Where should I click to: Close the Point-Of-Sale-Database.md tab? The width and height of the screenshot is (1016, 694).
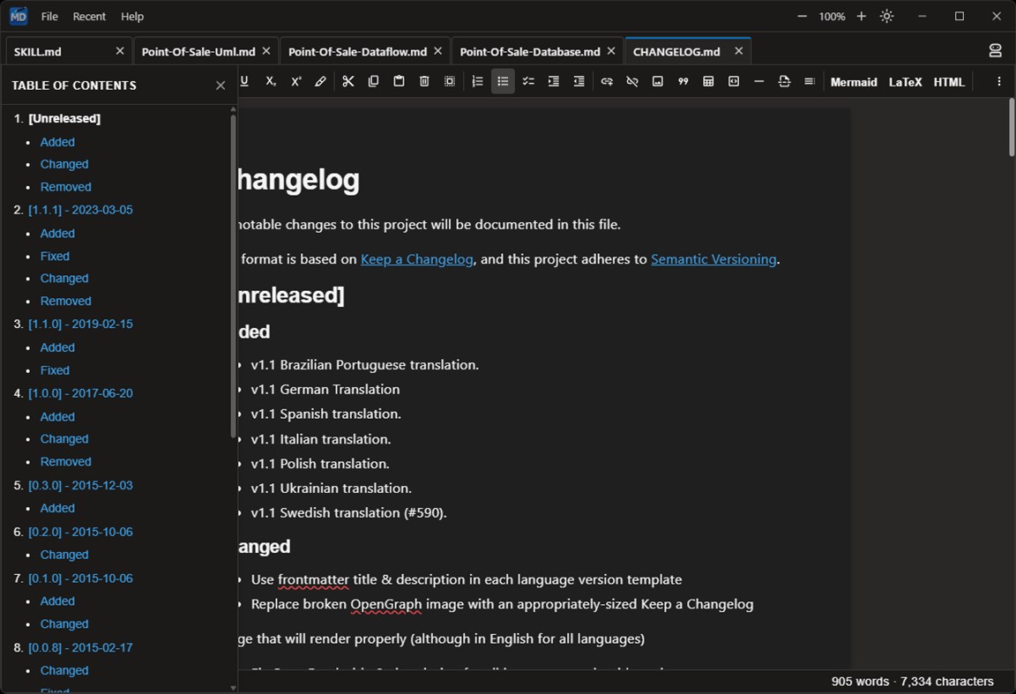click(610, 50)
